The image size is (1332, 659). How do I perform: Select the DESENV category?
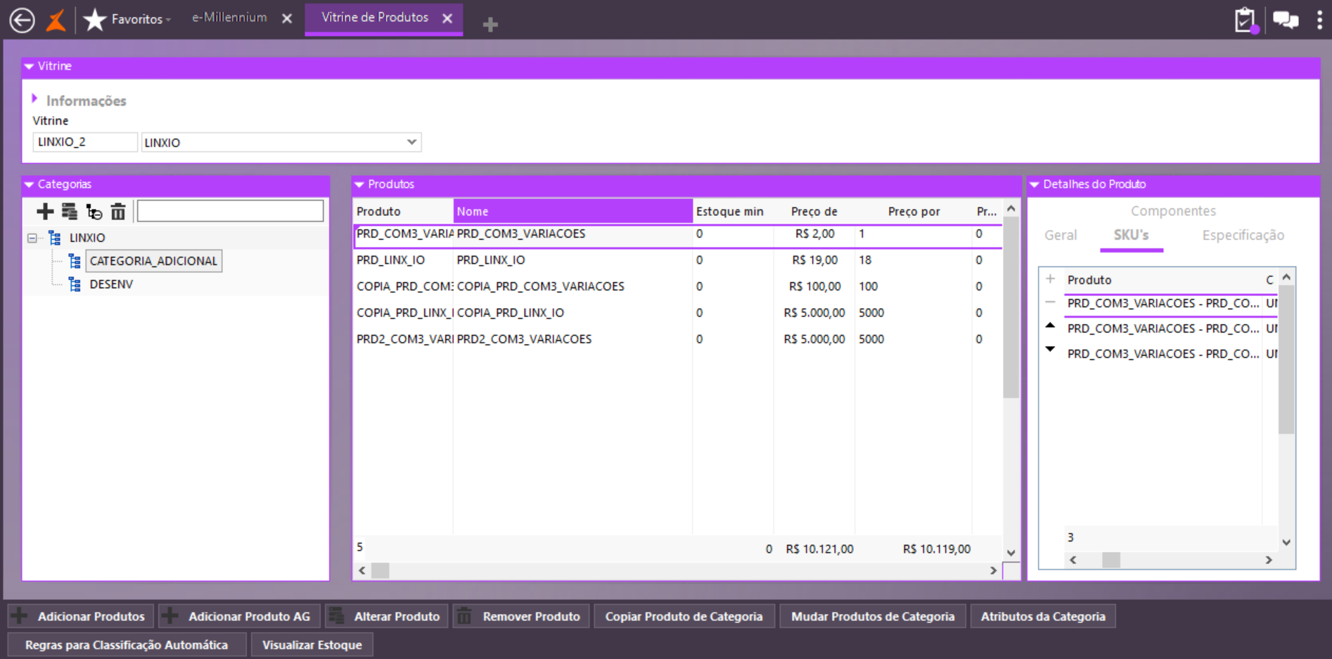point(111,284)
